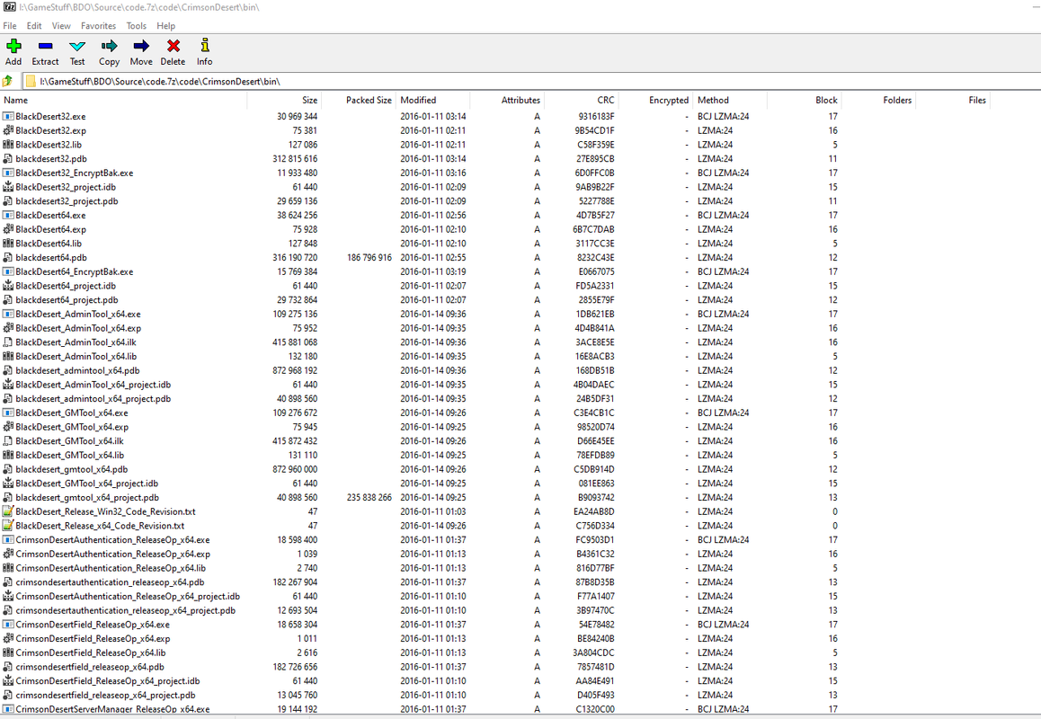Click the BlackDesert_Release_x64_Code_Revision.txt file icon

point(8,525)
